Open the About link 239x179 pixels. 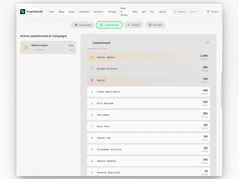tap(162, 12)
